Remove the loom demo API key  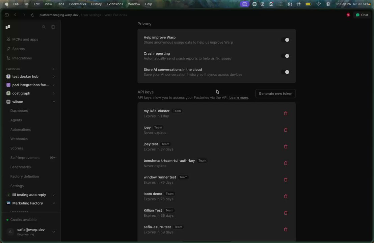[286, 196]
